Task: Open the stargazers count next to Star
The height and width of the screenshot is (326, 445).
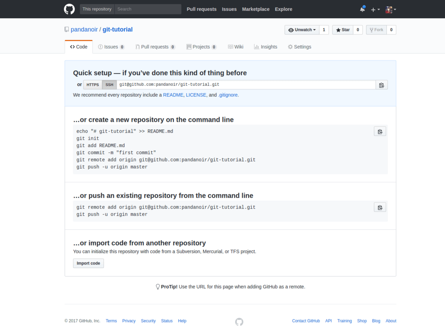Action: click(x=358, y=30)
